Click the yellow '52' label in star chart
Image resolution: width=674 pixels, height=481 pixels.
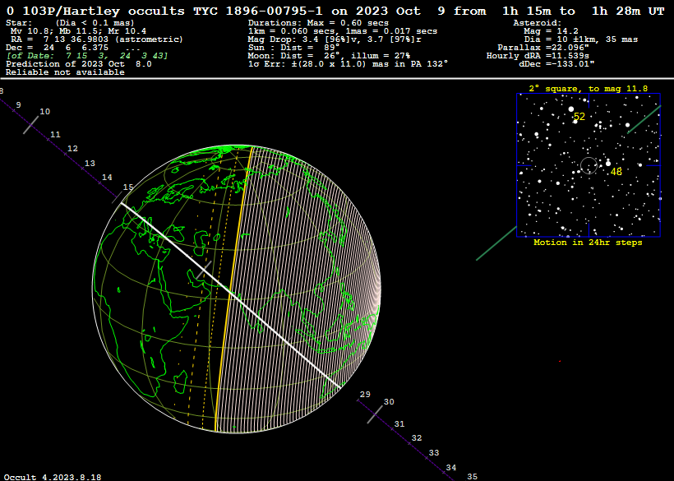coord(579,117)
